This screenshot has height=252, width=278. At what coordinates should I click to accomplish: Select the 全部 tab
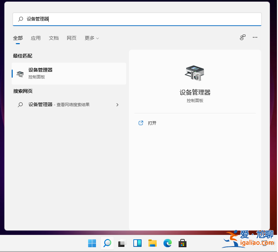tap(18, 38)
